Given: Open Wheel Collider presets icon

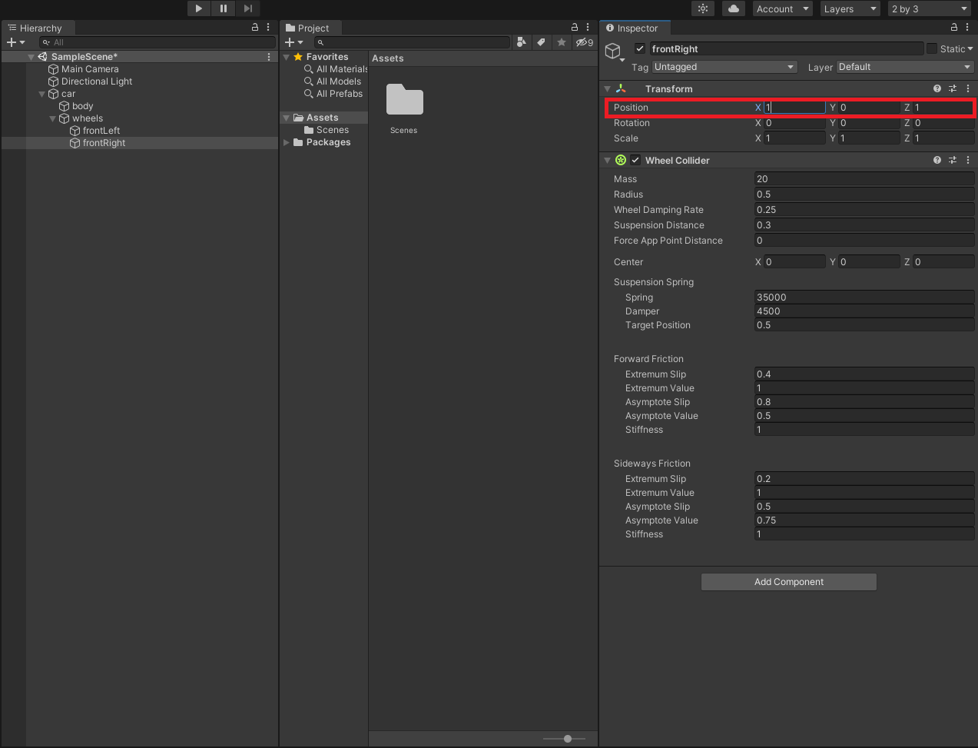Looking at the screenshot, I should (953, 161).
